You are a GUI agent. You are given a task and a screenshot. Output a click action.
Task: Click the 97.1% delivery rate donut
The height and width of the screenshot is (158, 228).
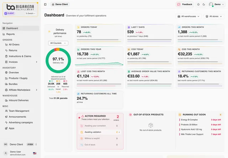[x=58, y=60]
